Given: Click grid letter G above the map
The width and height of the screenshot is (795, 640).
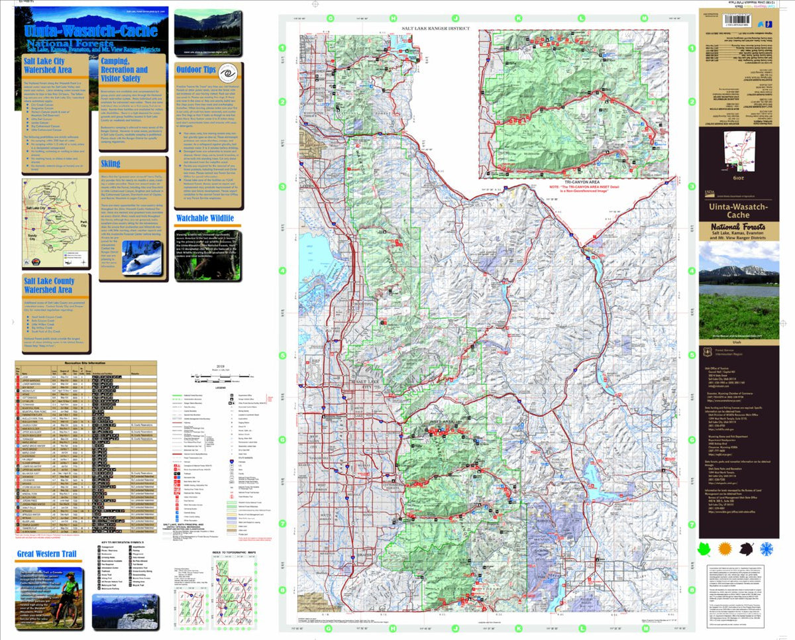Looking at the screenshot, I should click(x=330, y=18).
